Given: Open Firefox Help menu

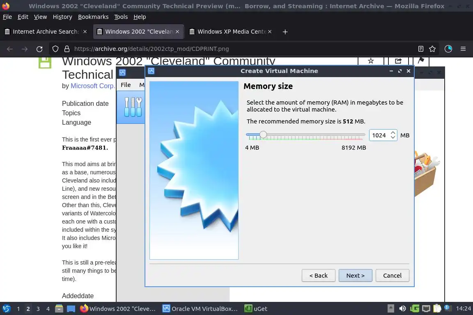Looking at the screenshot, I should point(140,17).
